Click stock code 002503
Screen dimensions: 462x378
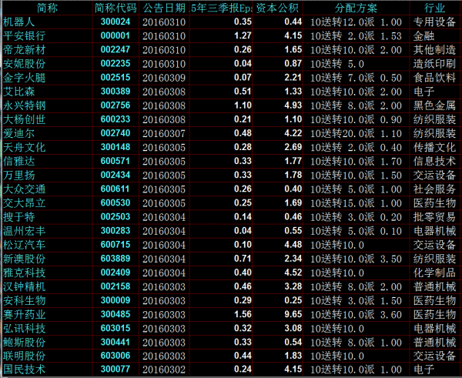[x=115, y=216]
